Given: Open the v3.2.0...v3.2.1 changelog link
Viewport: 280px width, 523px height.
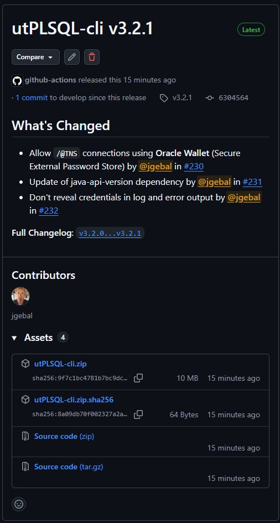Looking at the screenshot, I should tap(110, 233).
